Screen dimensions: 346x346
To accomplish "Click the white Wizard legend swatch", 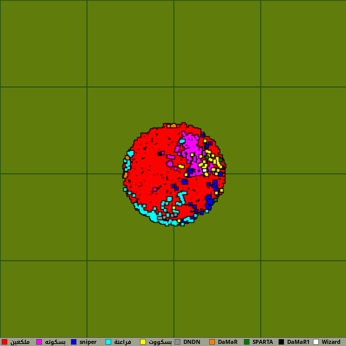I will click(x=316, y=342).
